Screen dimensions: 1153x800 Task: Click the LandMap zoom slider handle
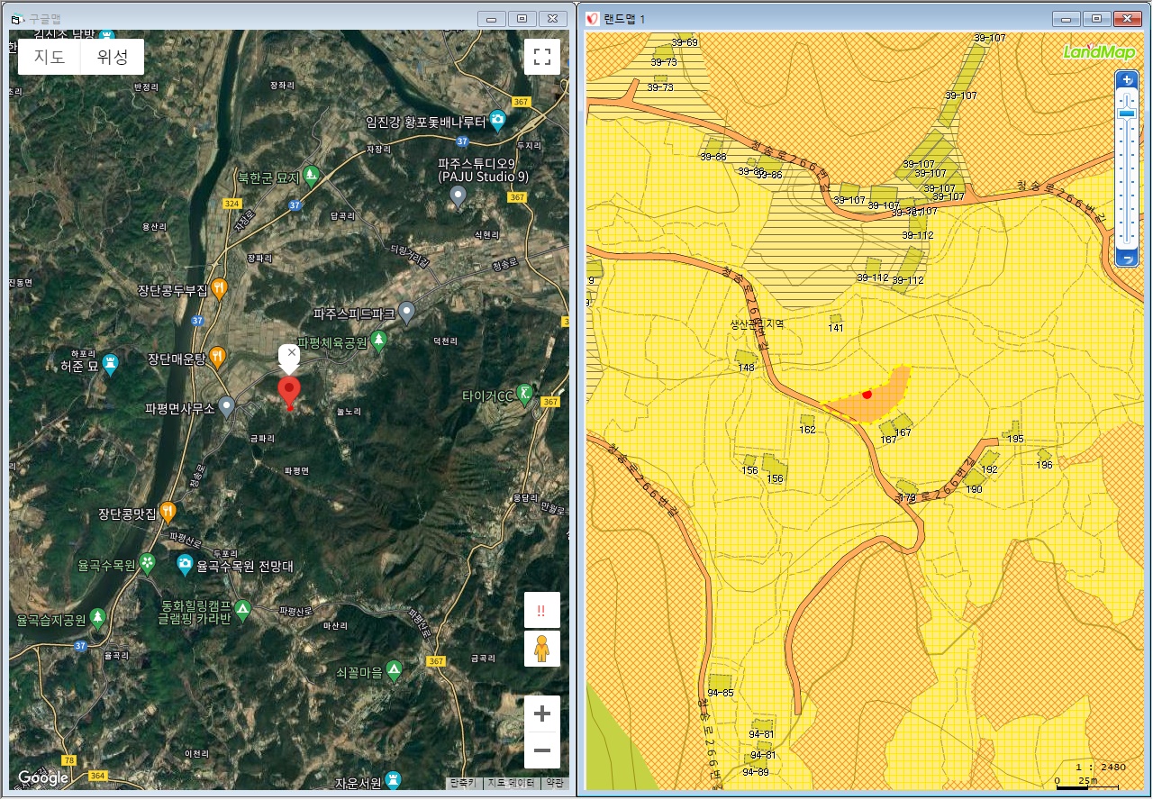[x=1126, y=113]
